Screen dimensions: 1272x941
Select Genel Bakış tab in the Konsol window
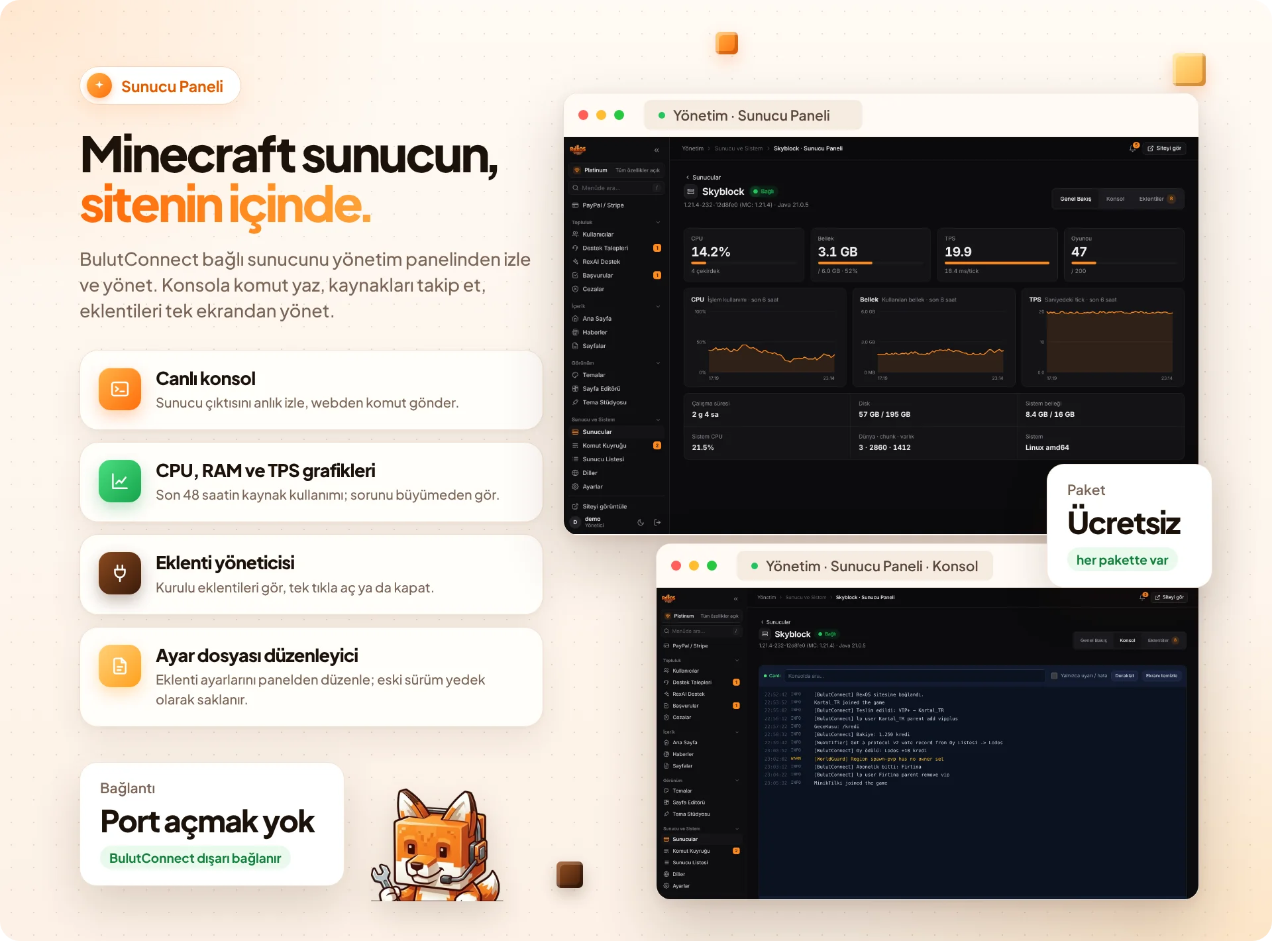1093,641
